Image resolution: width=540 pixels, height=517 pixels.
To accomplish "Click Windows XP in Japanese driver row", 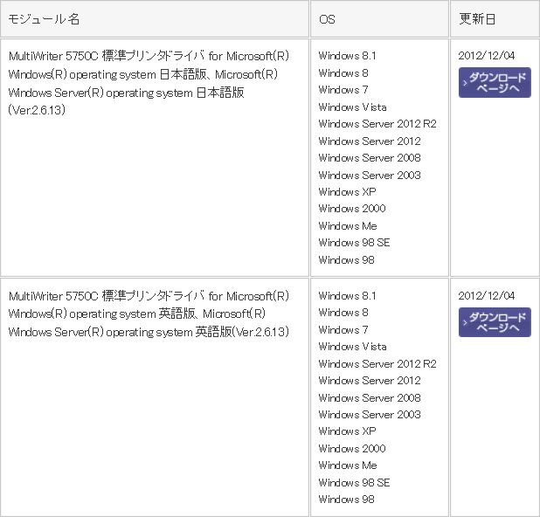I will coord(347,192).
